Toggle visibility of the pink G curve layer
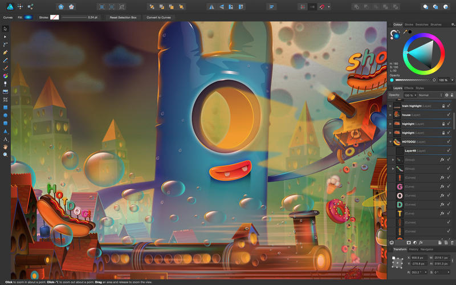The width and height of the screenshot is (456, 285). click(449, 186)
